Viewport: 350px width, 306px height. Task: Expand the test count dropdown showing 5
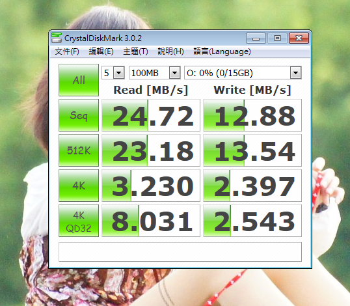119,73
